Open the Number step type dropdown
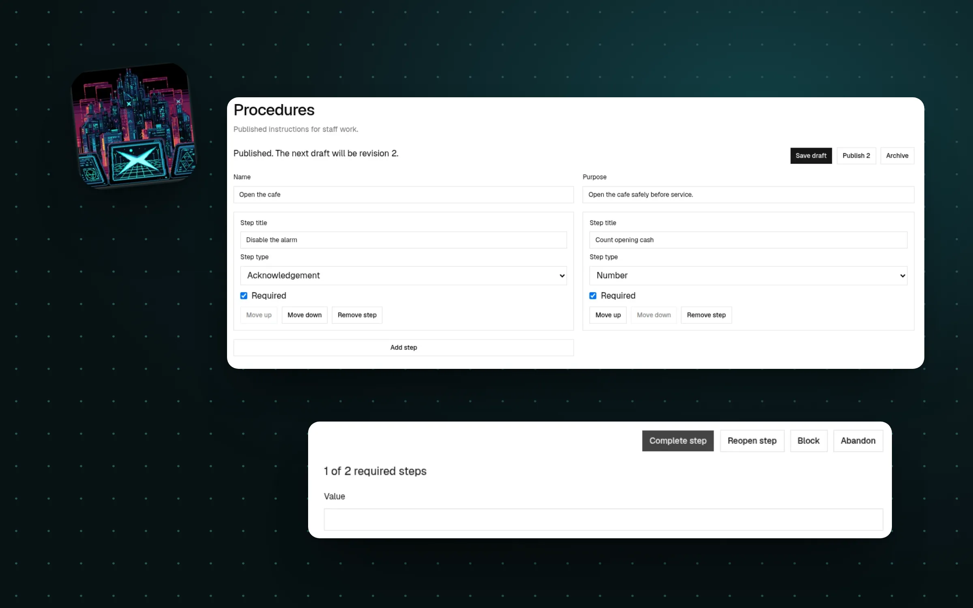973x608 pixels. click(x=748, y=276)
